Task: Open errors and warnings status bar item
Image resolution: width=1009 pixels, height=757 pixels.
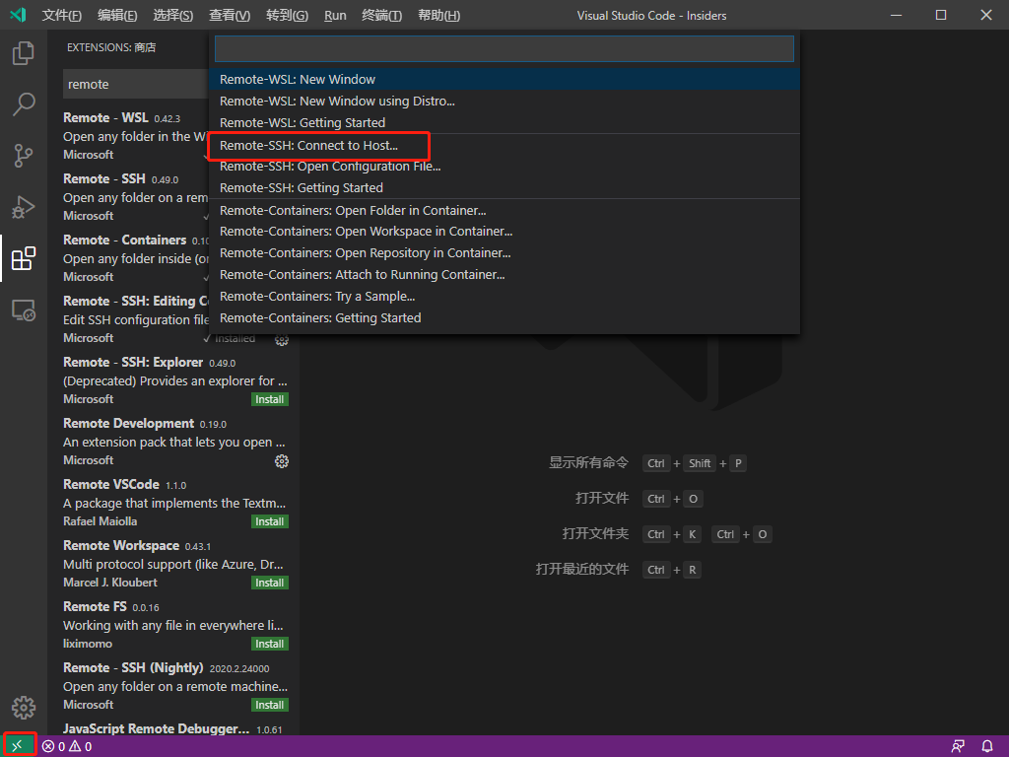Action: [x=67, y=747]
